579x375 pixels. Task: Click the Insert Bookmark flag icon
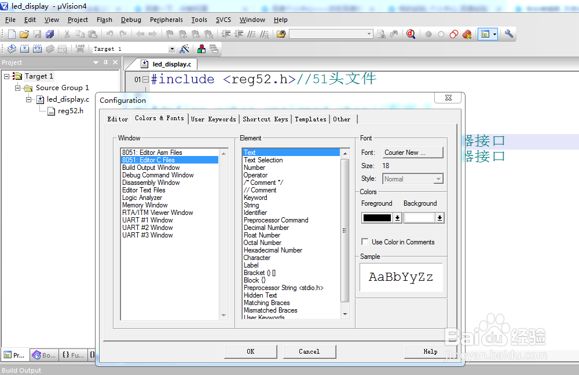[x=170, y=34]
